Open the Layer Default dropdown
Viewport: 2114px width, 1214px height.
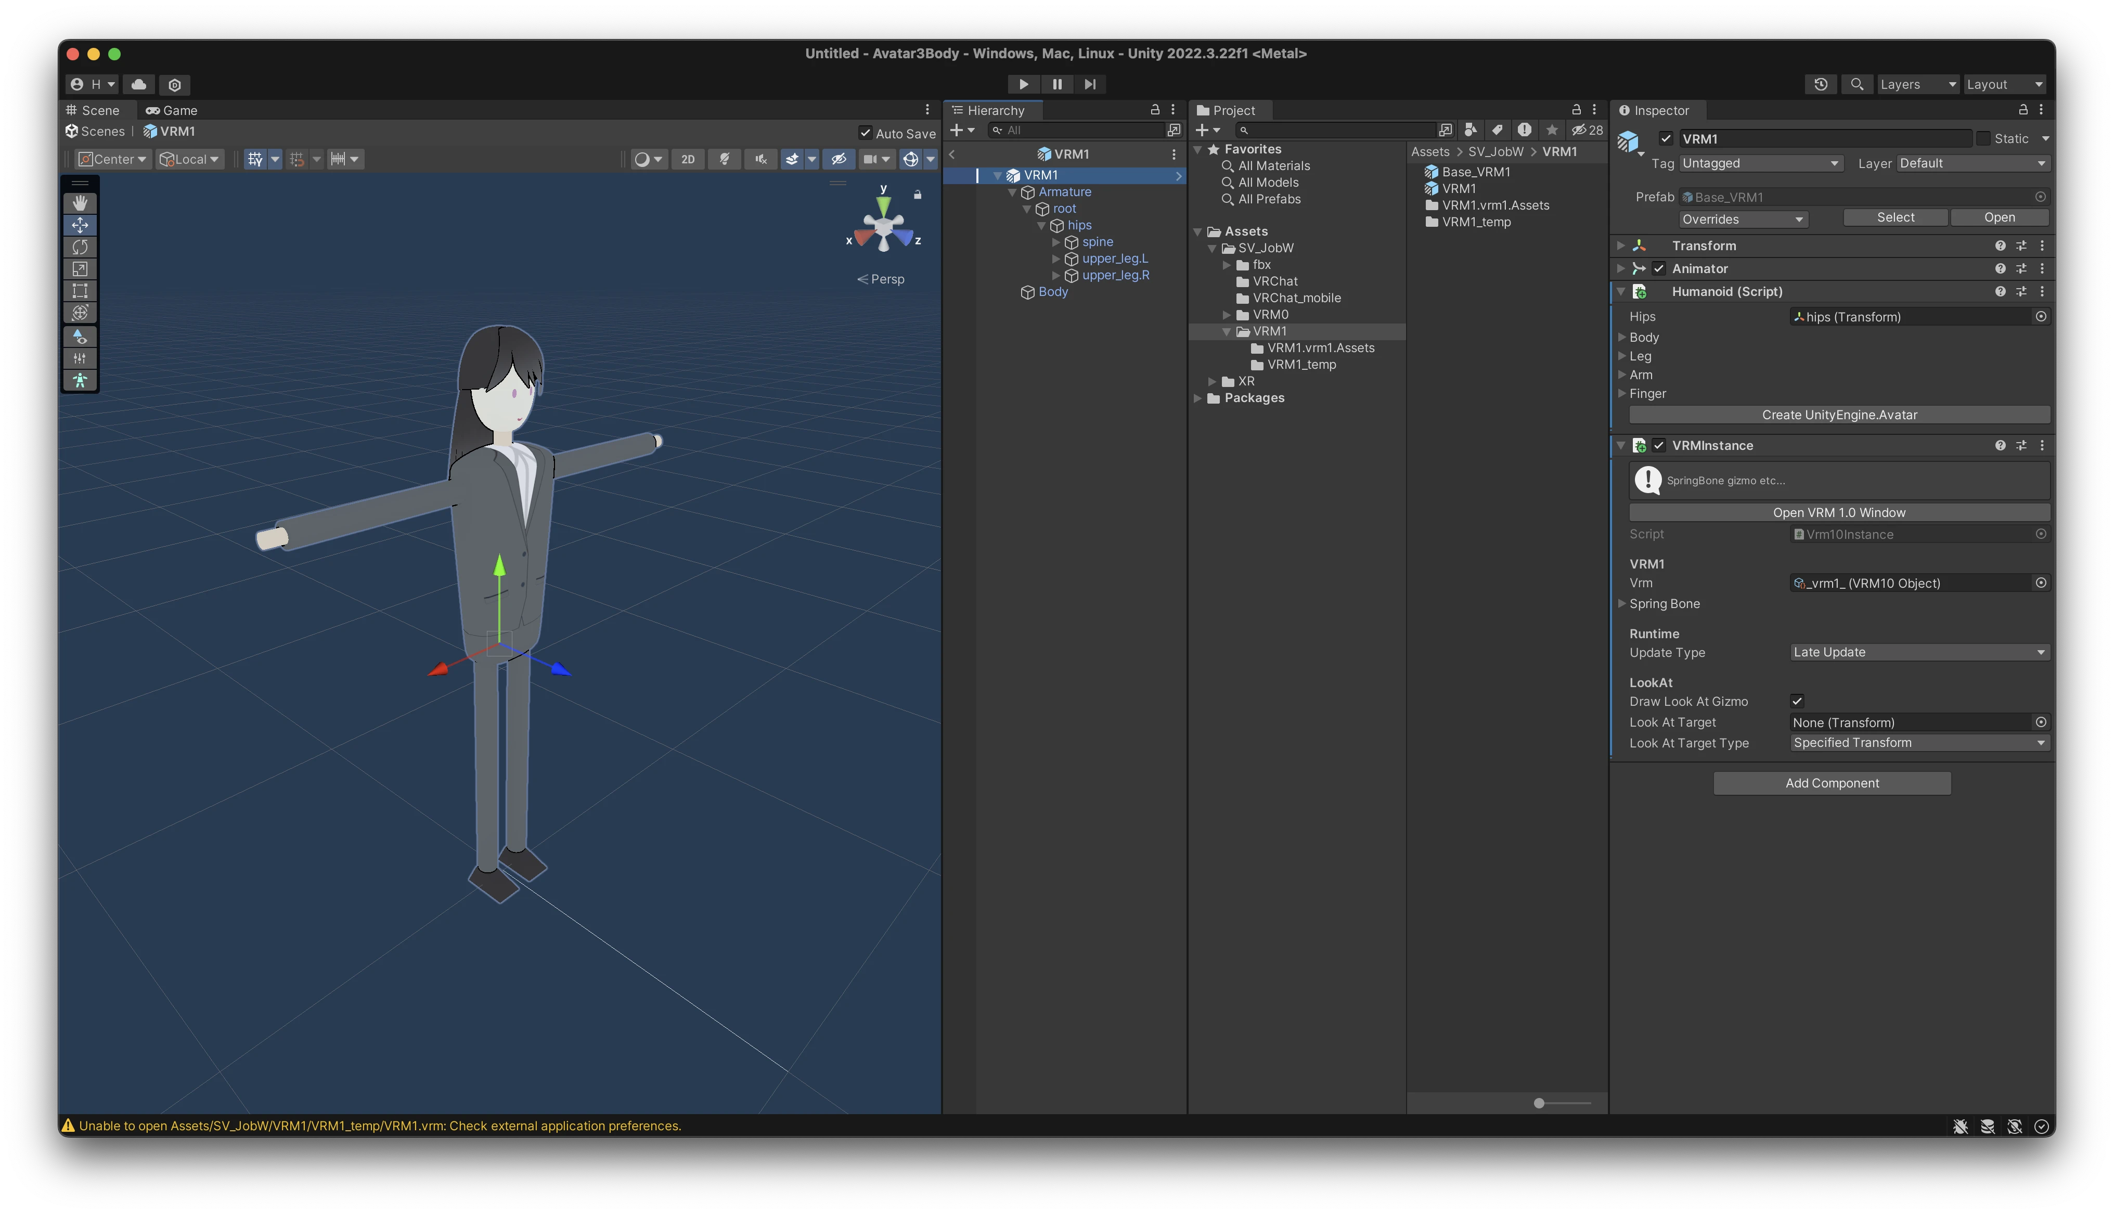pos(1973,163)
